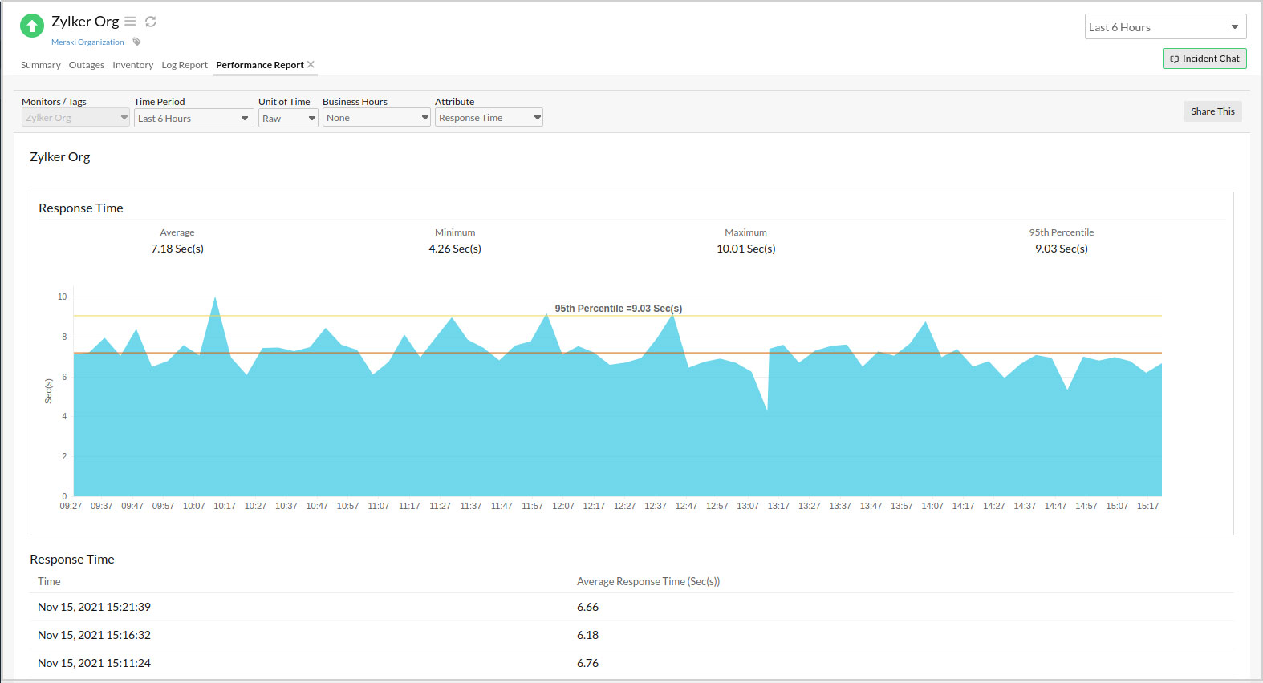Screen dimensions: 1263x683
Task: Expand the top-right Last 6 Hours dropdown
Action: [x=1164, y=27]
